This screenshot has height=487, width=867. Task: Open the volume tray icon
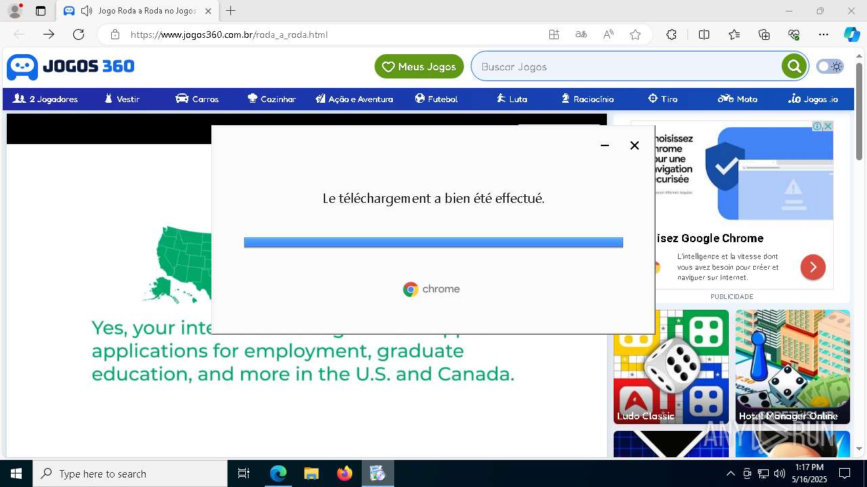pyautogui.click(x=780, y=473)
